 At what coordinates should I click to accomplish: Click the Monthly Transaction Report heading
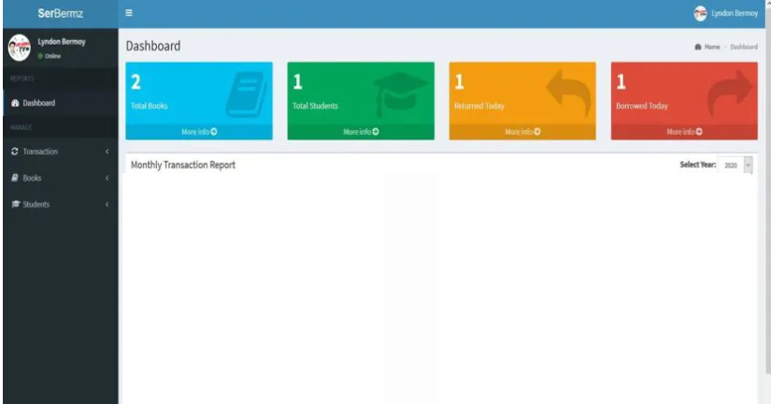tap(183, 166)
